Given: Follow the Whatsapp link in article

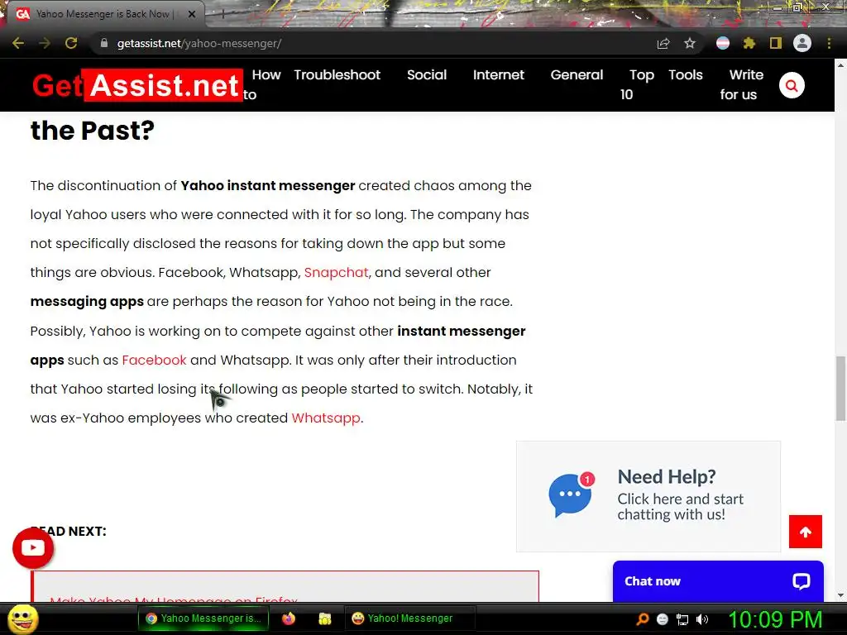Looking at the screenshot, I should pyautogui.click(x=326, y=418).
